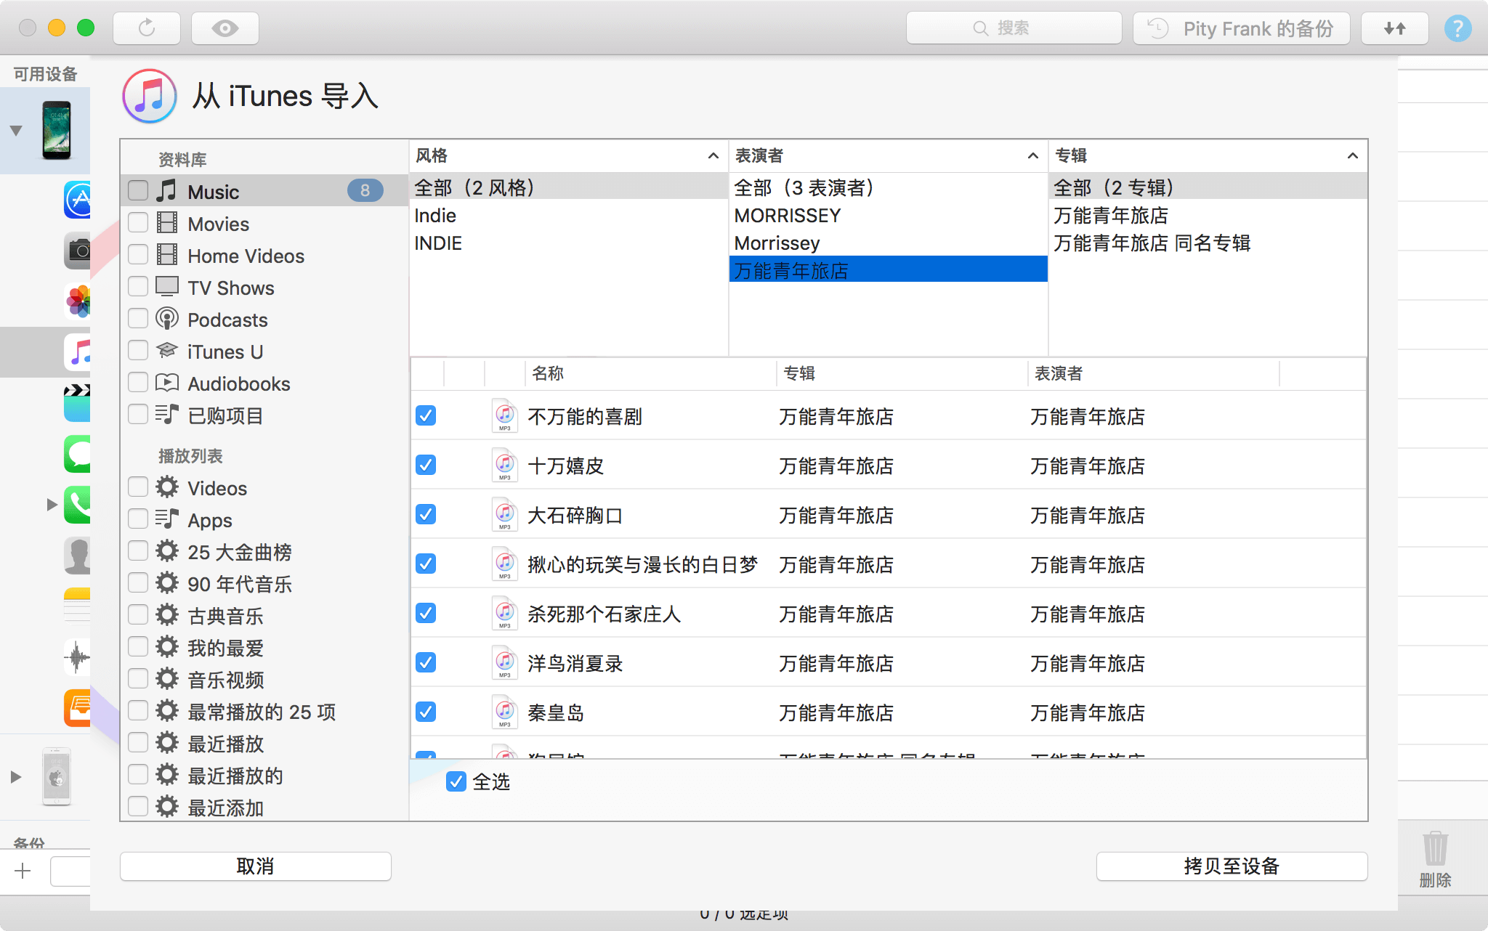Select the iPhone device in sidebar
Image resolution: width=1488 pixels, height=931 pixels.
pos(56,130)
